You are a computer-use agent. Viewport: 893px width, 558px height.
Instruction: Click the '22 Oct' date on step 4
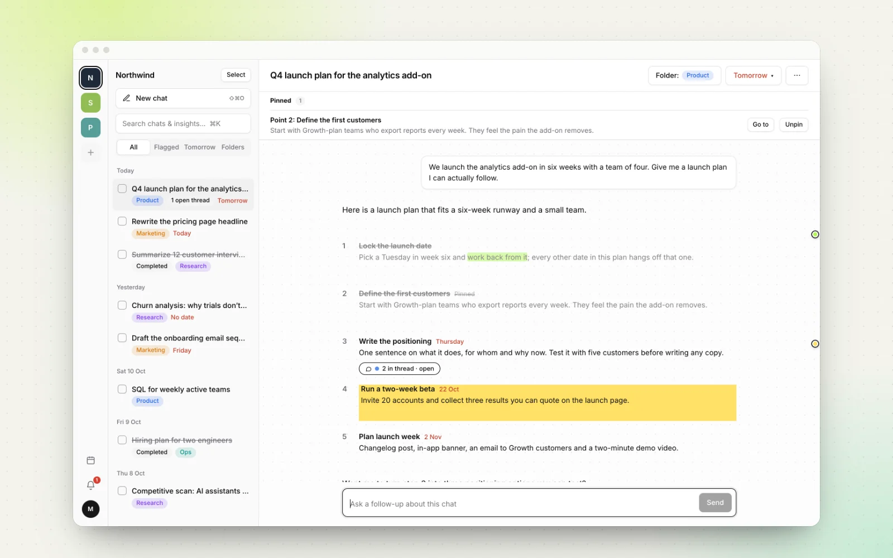point(449,389)
